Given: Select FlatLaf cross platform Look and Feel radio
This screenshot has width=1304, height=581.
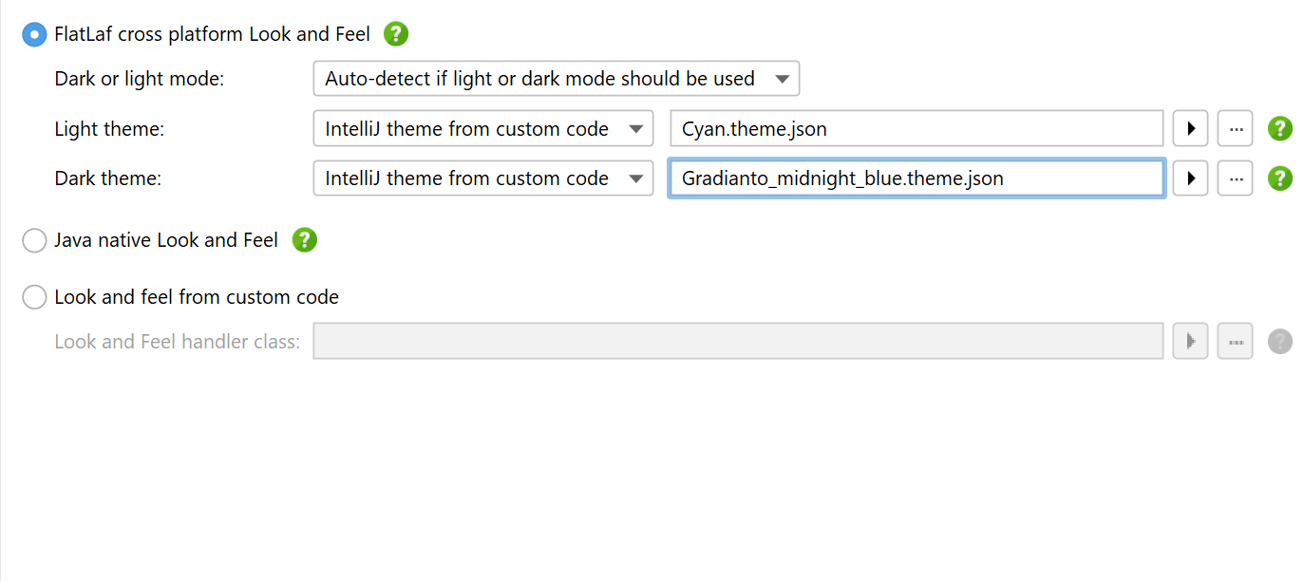Looking at the screenshot, I should tap(34, 34).
